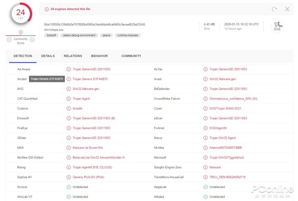The height and width of the screenshot is (201, 298).
Task: Go to the COMMUNITY tab
Action: [131, 56]
